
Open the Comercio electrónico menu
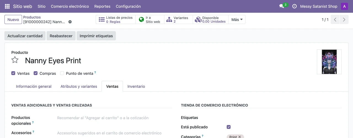coord(70,6)
